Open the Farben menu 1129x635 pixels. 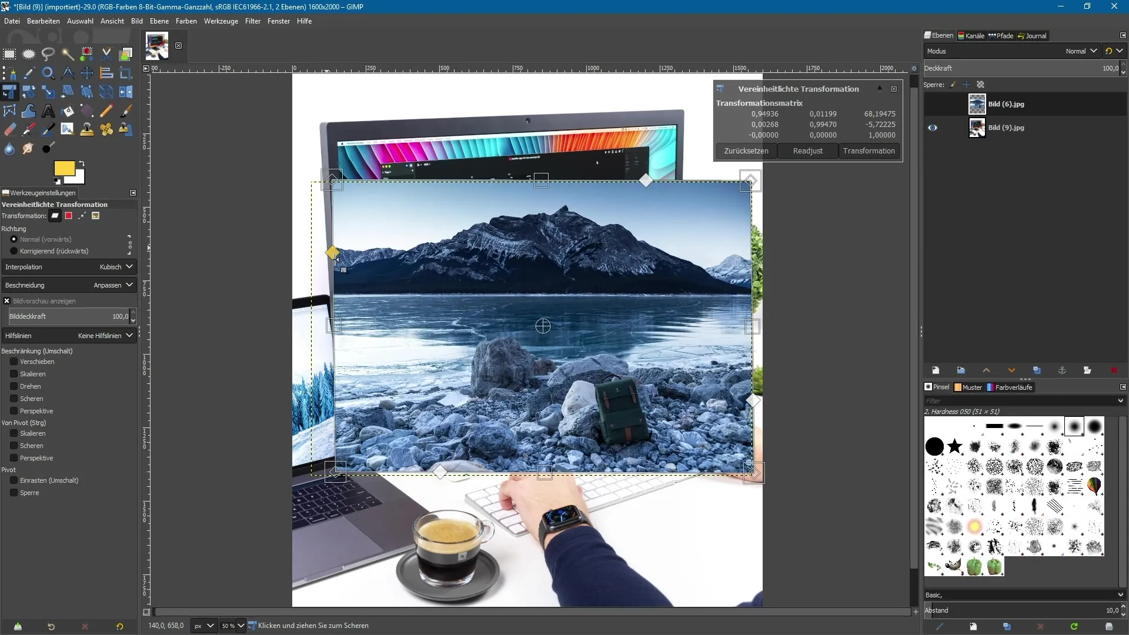pos(186,21)
